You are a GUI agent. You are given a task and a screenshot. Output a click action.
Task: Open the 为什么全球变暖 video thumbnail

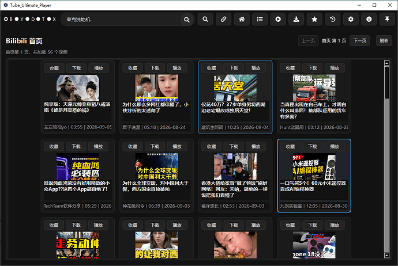pos(157,166)
